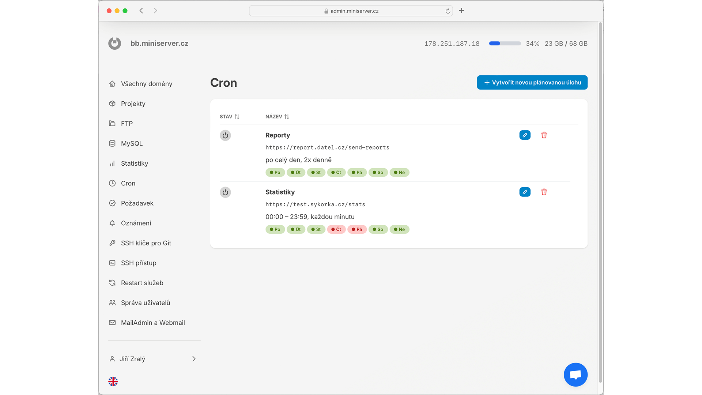702x395 pixels.
Task: Delete the Statistiky cron task
Action: click(544, 192)
